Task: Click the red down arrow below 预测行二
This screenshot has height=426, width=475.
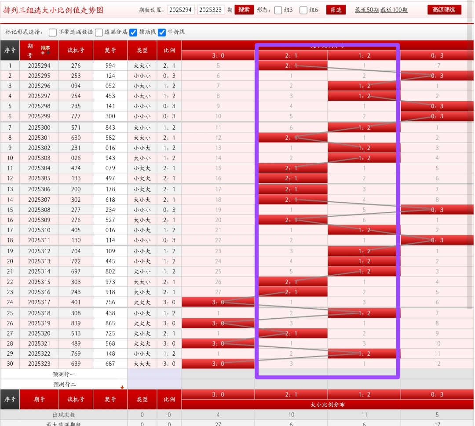Action: pyautogui.click(x=122, y=387)
